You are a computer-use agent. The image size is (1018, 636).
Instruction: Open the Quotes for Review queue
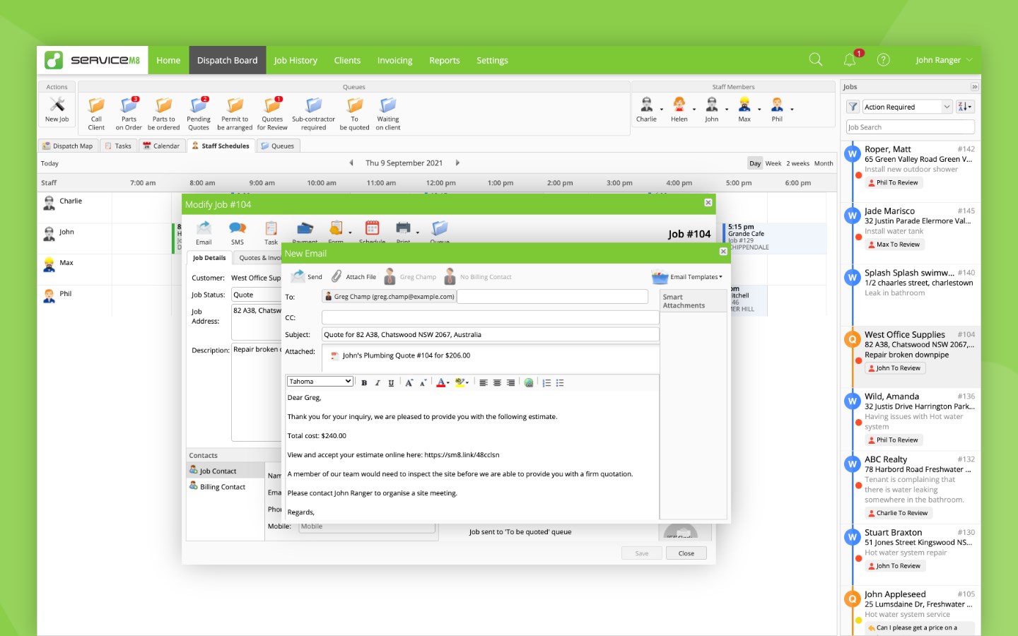point(272,105)
